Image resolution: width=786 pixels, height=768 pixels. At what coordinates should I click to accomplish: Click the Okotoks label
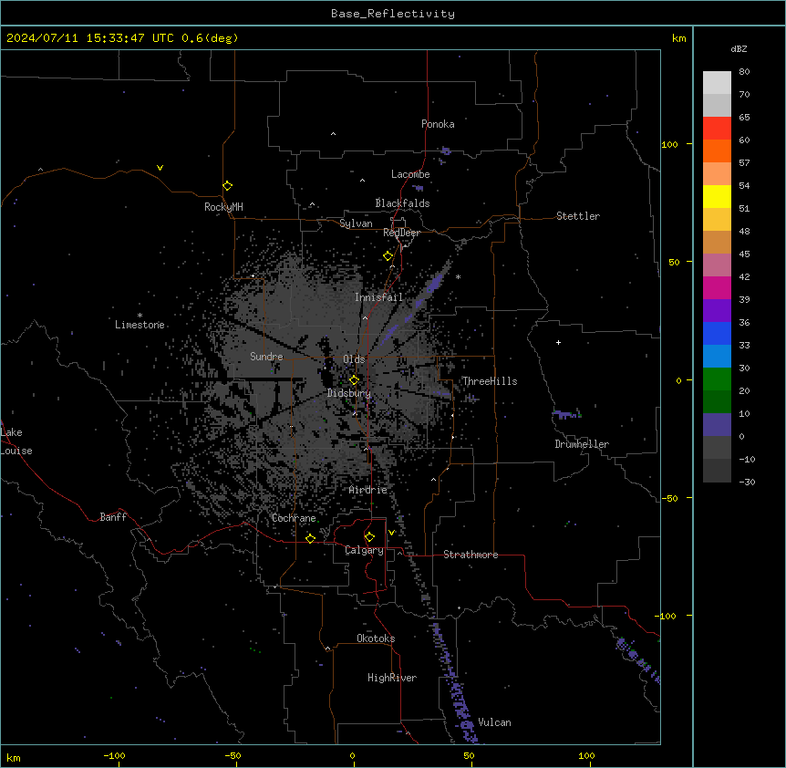pos(376,638)
